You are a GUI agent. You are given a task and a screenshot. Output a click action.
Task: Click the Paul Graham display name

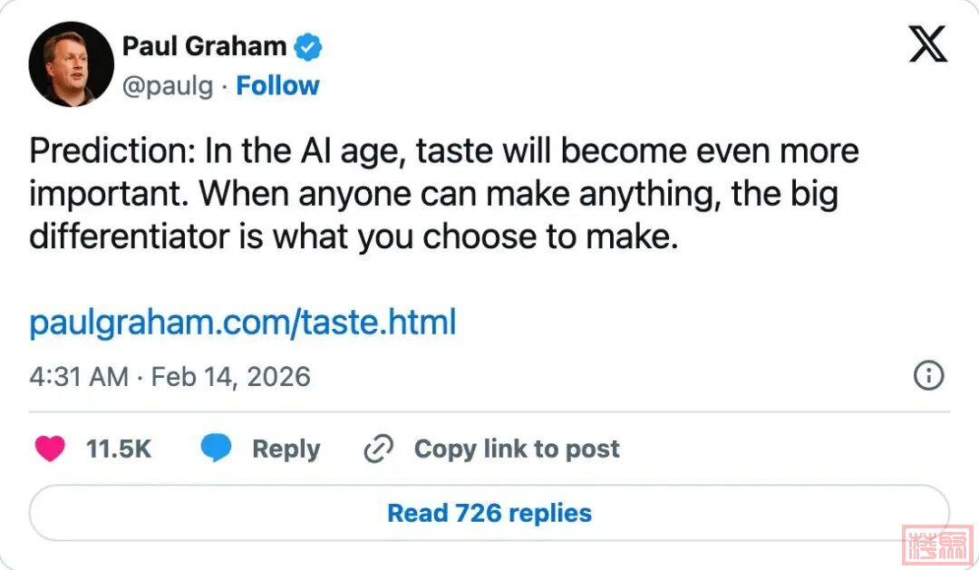(204, 45)
